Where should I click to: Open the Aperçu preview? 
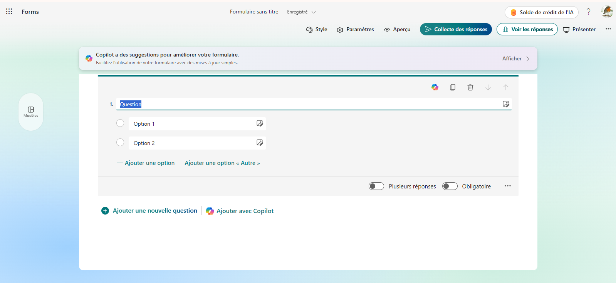click(x=397, y=30)
